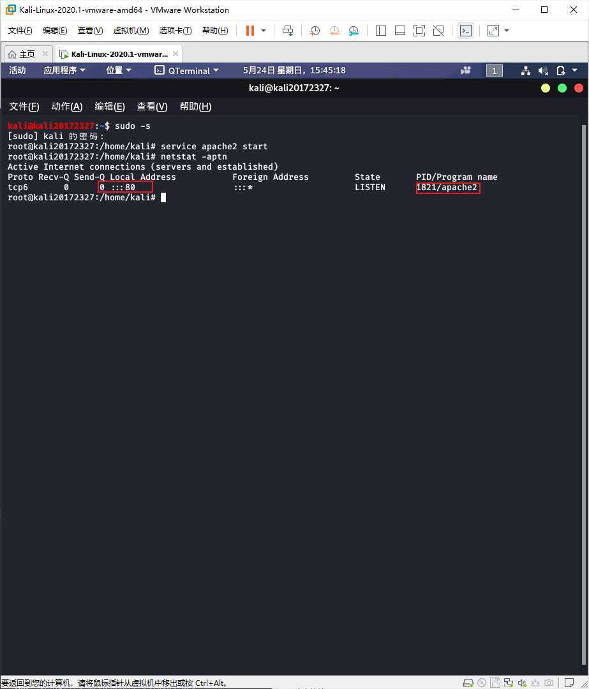This screenshot has width=589, height=689.
Task: Open QTerminal's 帮助(H) menu
Action: [x=195, y=107]
